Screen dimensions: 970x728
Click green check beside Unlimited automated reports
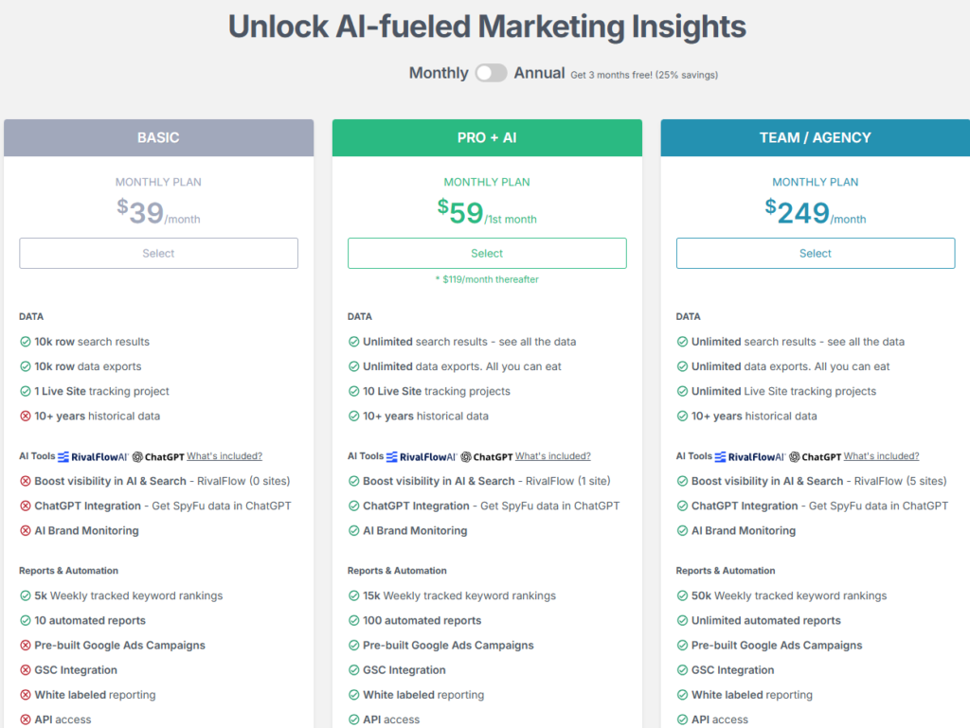coord(682,620)
